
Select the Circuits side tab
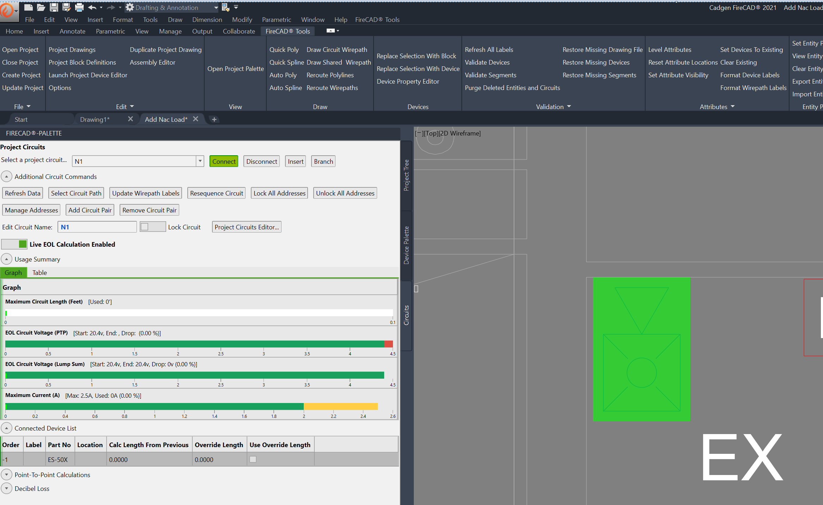(x=406, y=315)
